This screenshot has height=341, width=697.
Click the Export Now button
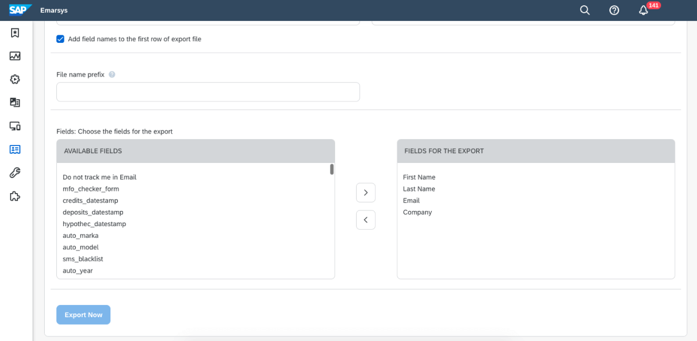(83, 315)
